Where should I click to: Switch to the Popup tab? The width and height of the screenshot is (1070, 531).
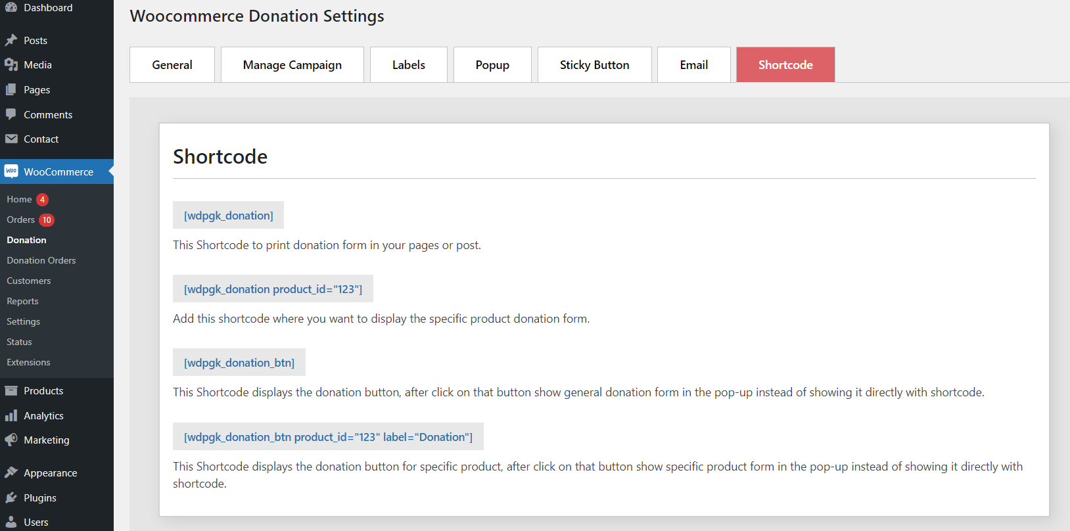[492, 64]
